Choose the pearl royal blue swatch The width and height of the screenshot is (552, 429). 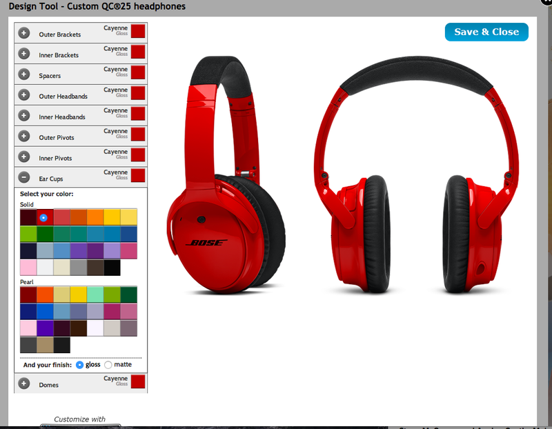tap(45, 312)
